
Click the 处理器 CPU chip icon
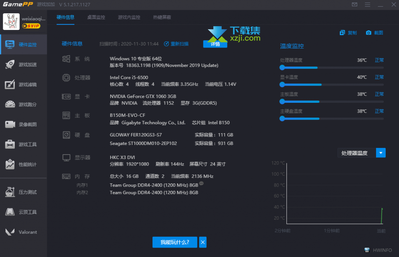pyautogui.click(x=66, y=77)
